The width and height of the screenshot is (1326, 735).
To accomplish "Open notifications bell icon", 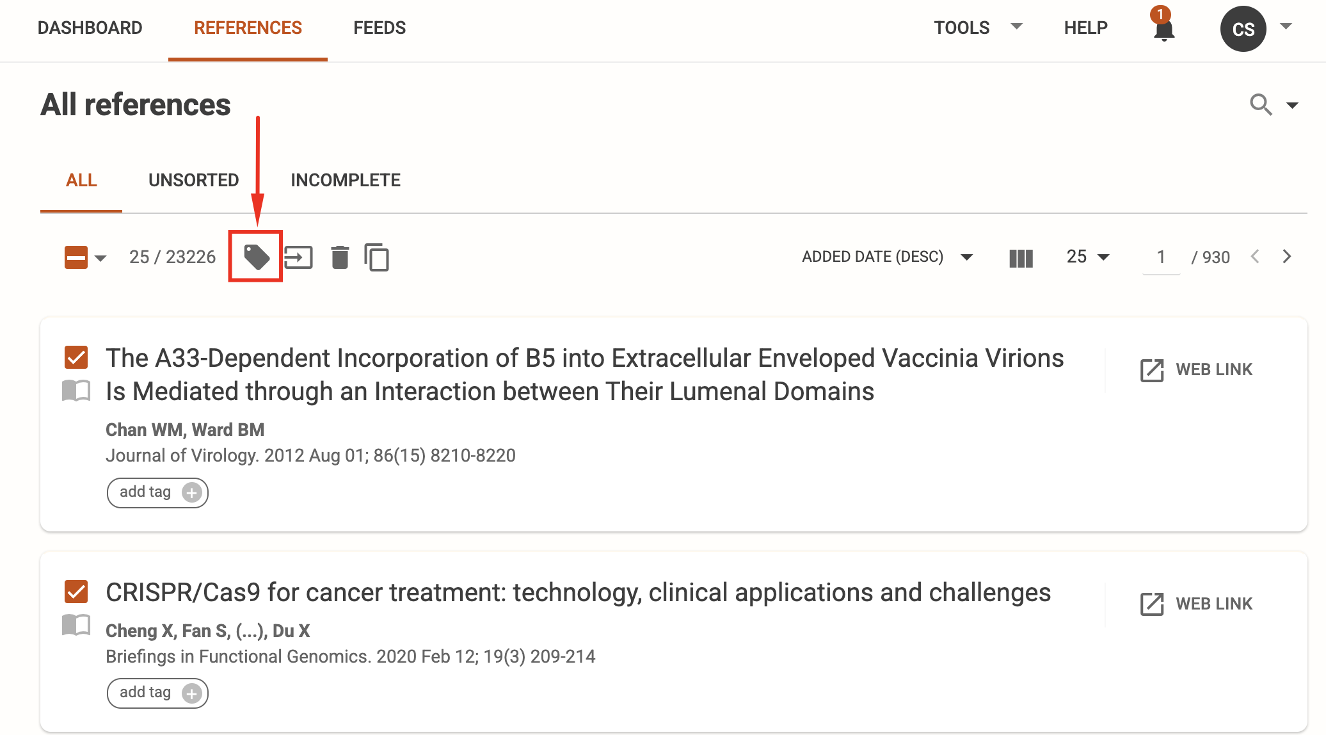I will 1163,29.
